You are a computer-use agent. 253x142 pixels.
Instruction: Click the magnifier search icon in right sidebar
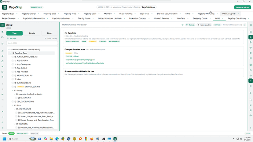click(x=250, y=100)
